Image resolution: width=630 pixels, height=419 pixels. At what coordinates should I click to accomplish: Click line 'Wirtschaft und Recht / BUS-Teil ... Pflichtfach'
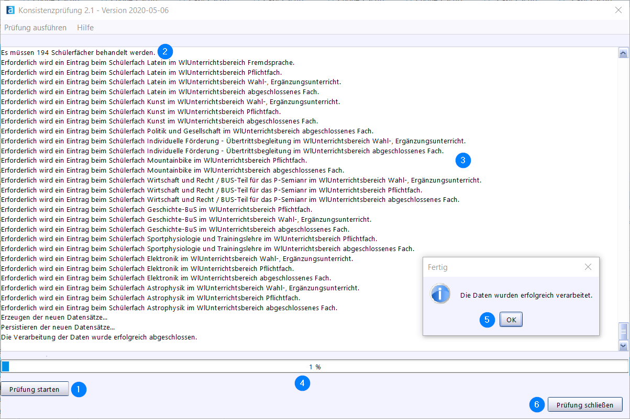click(212, 190)
